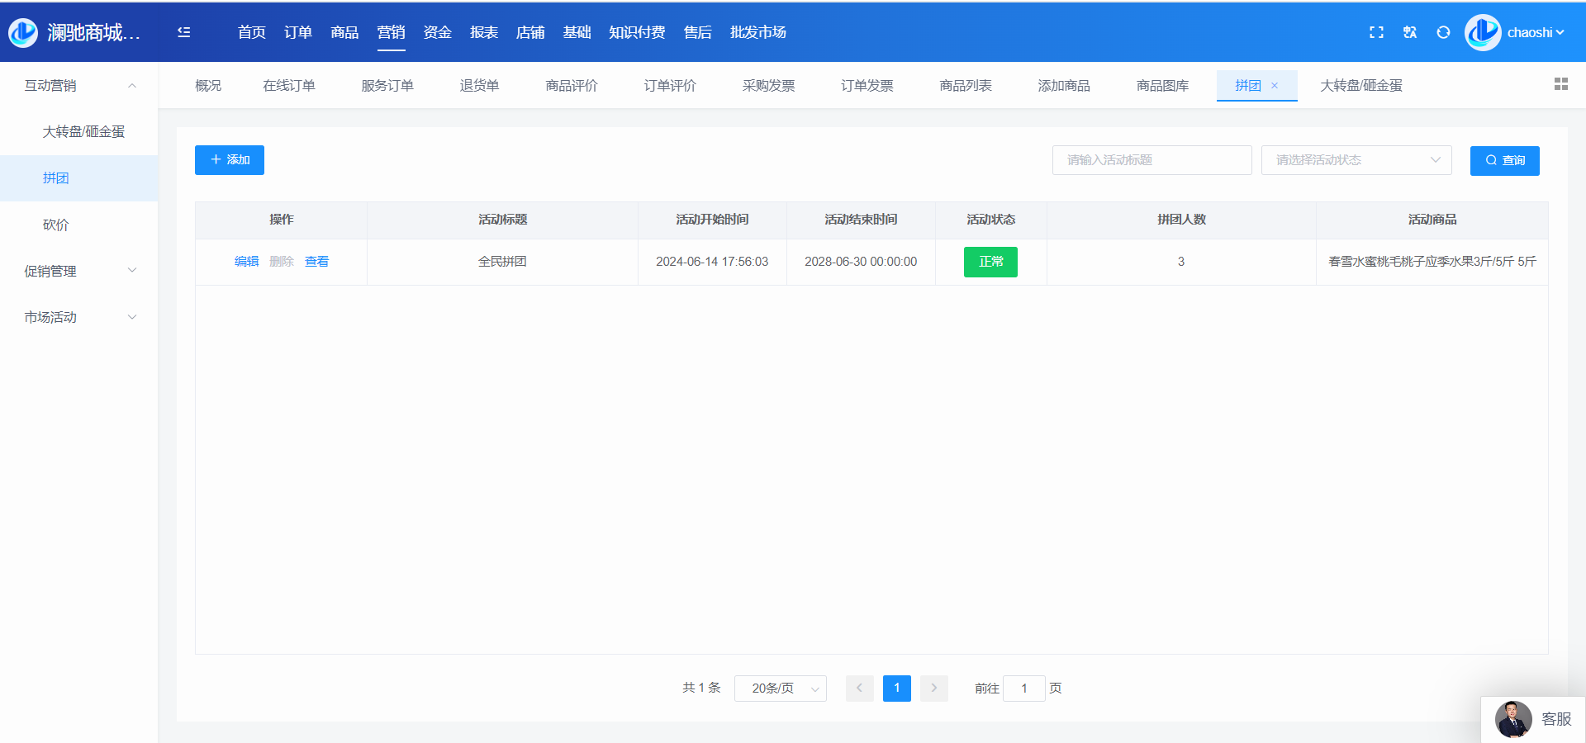Click 编辑 link for 全民拼团
Image resolution: width=1586 pixels, height=743 pixels.
coord(246,262)
